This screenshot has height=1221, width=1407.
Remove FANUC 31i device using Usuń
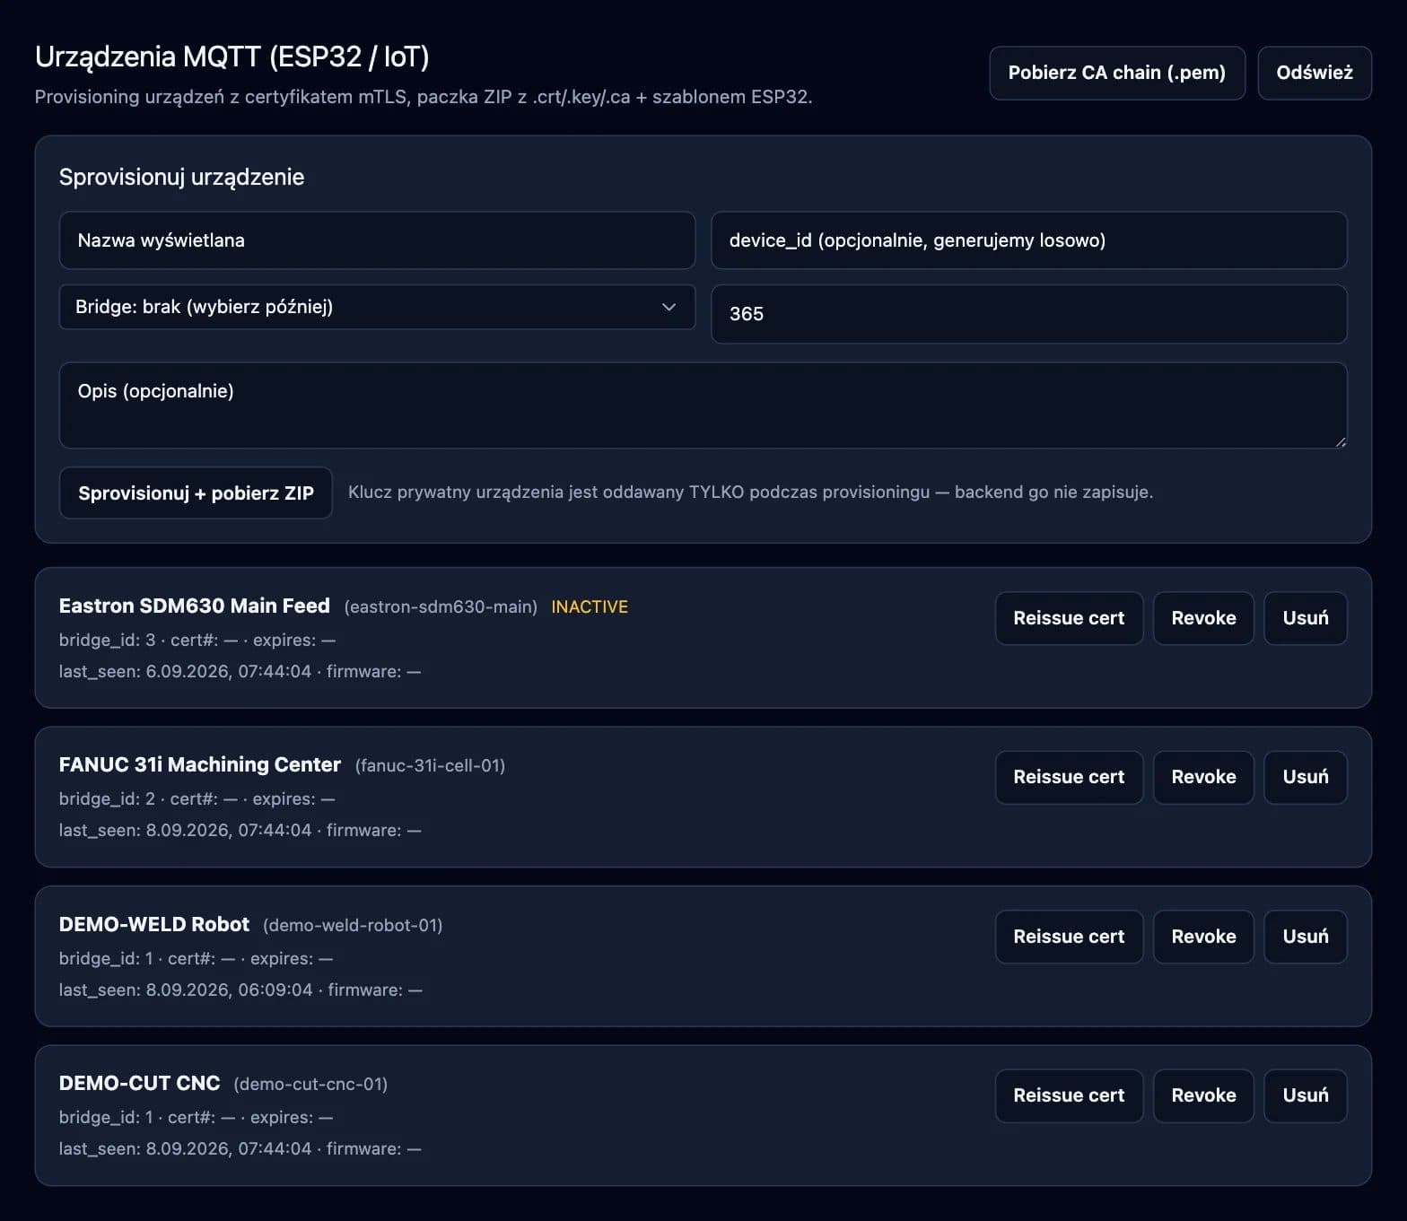(x=1306, y=777)
